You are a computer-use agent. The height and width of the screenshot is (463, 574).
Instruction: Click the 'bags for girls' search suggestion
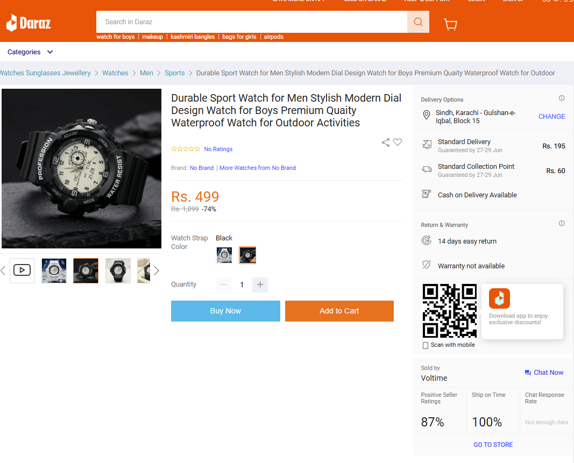239,37
